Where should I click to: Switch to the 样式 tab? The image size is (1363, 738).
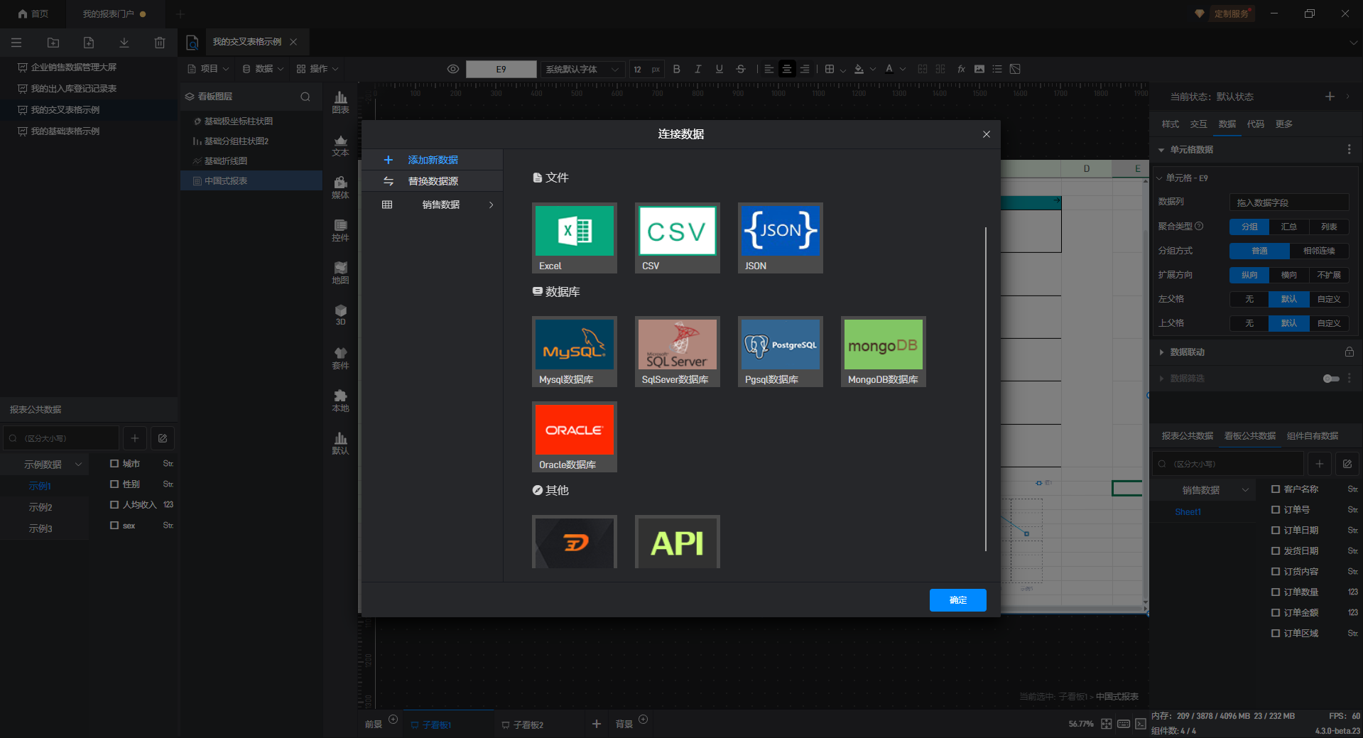[1170, 124]
